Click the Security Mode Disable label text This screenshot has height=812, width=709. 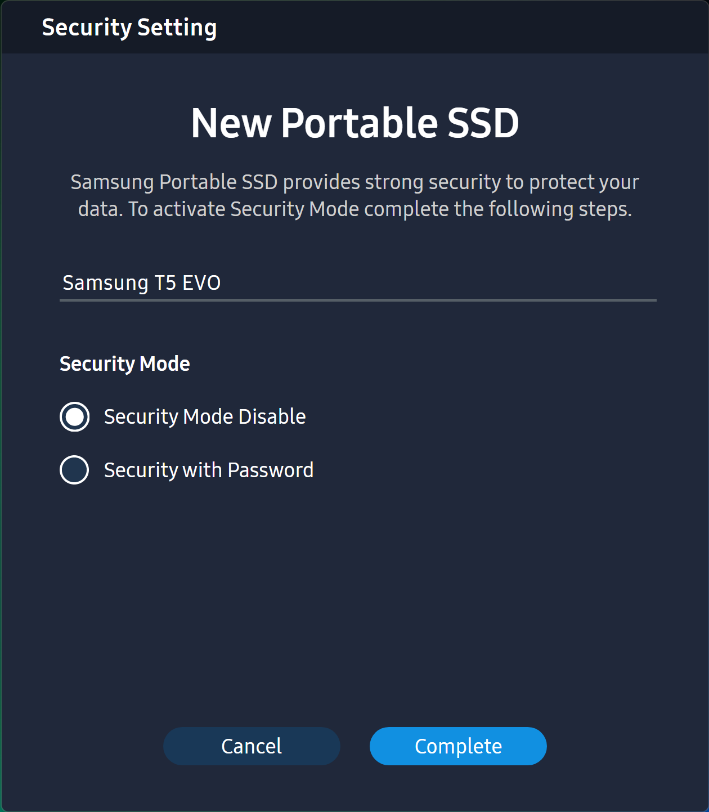tap(204, 417)
